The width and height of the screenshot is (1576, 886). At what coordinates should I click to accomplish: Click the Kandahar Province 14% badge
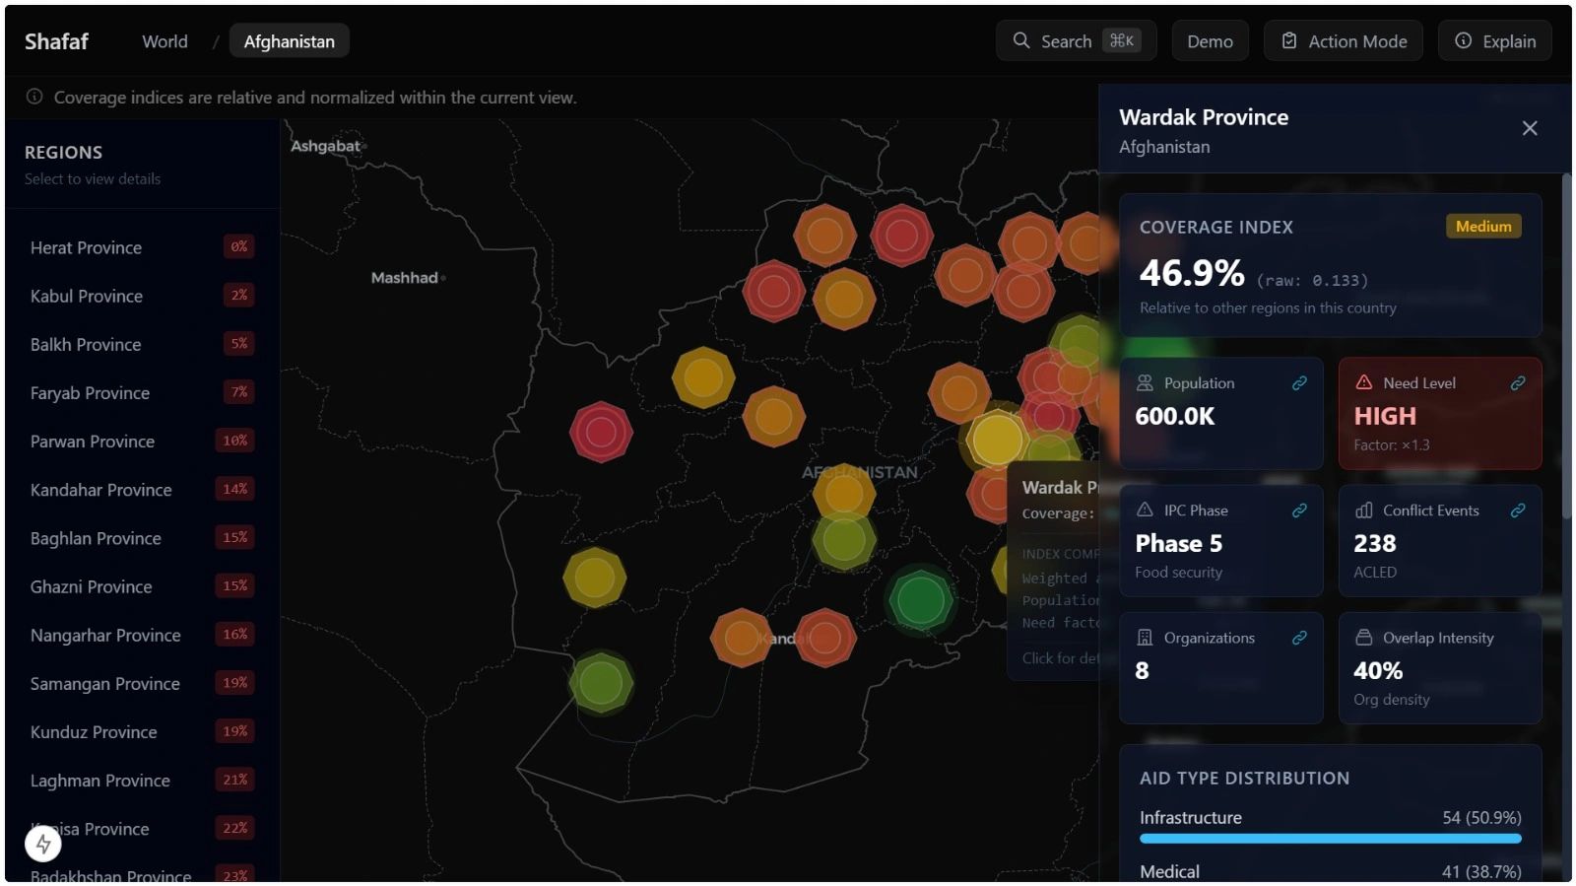pos(234,489)
